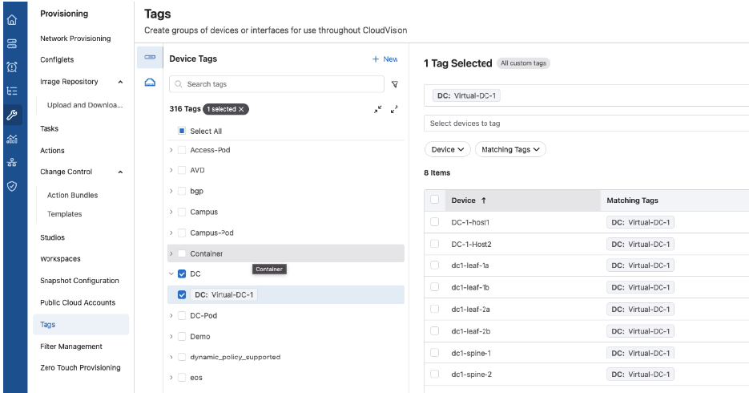The width and height of the screenshot is (749, 393).
Task: Select the dc1-leaf-2b device name
Action: point(471,331)
